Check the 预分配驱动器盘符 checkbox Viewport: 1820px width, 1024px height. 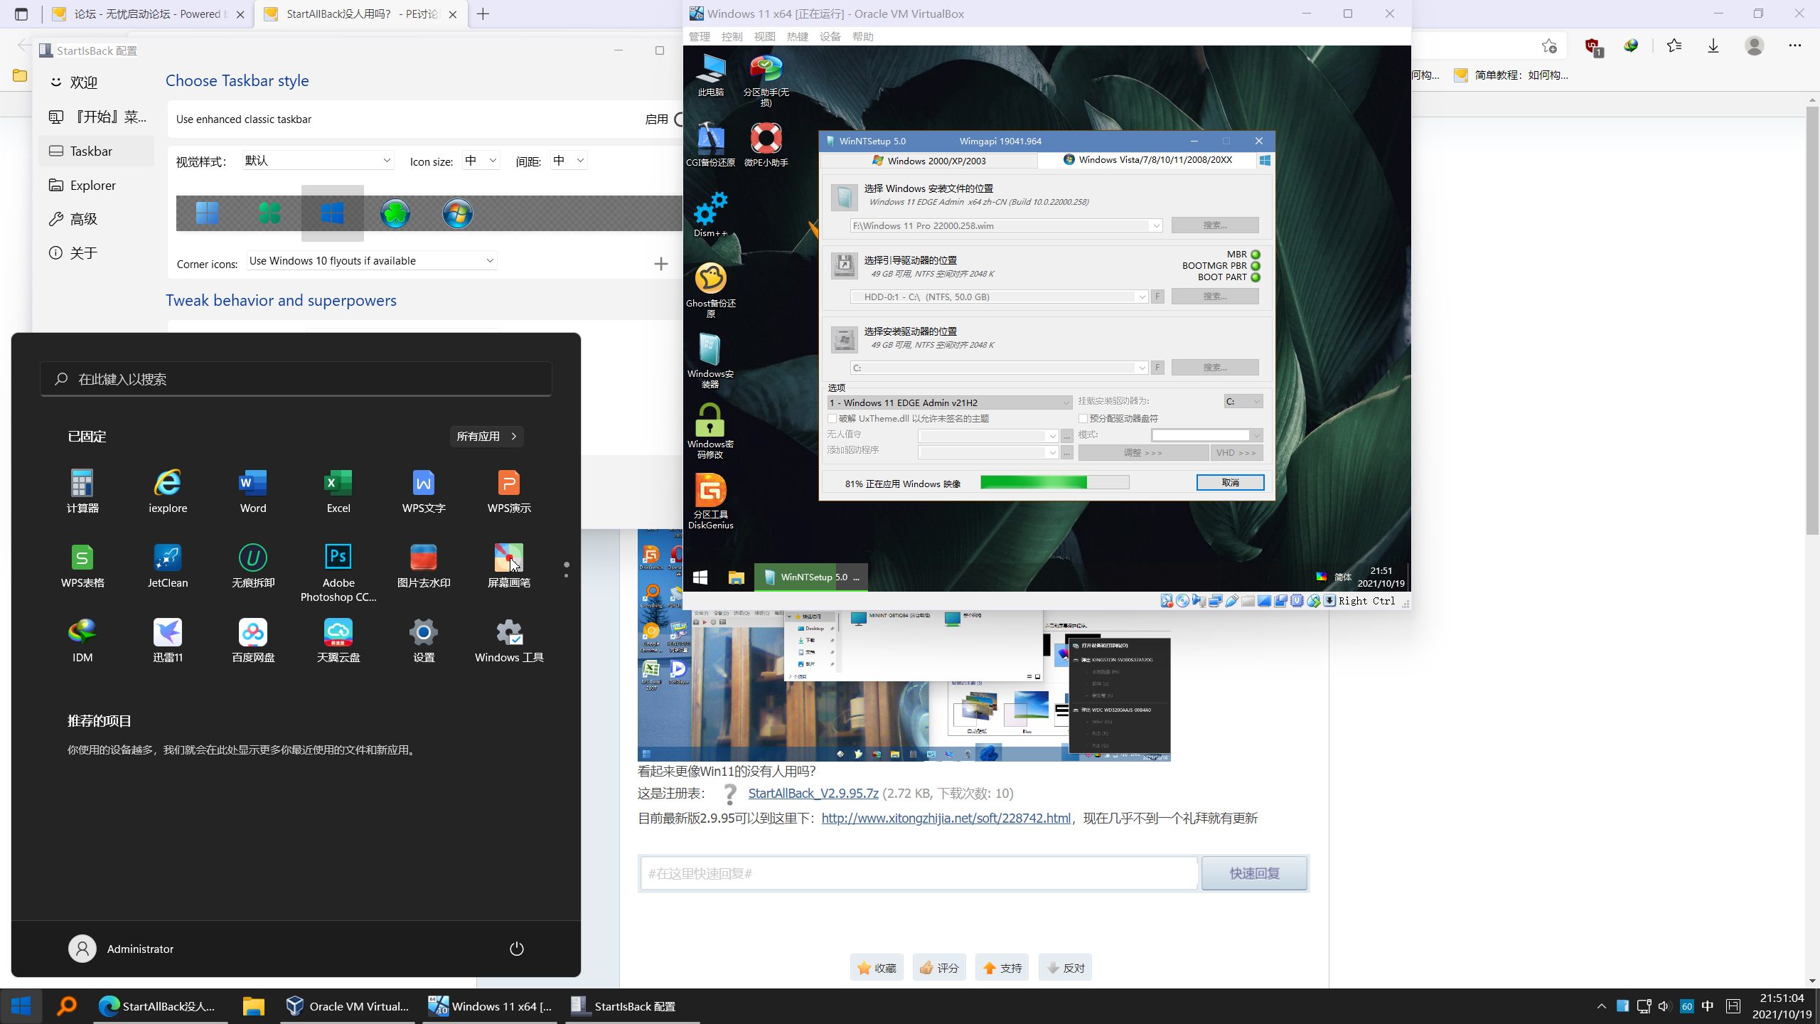point(1083,419)
